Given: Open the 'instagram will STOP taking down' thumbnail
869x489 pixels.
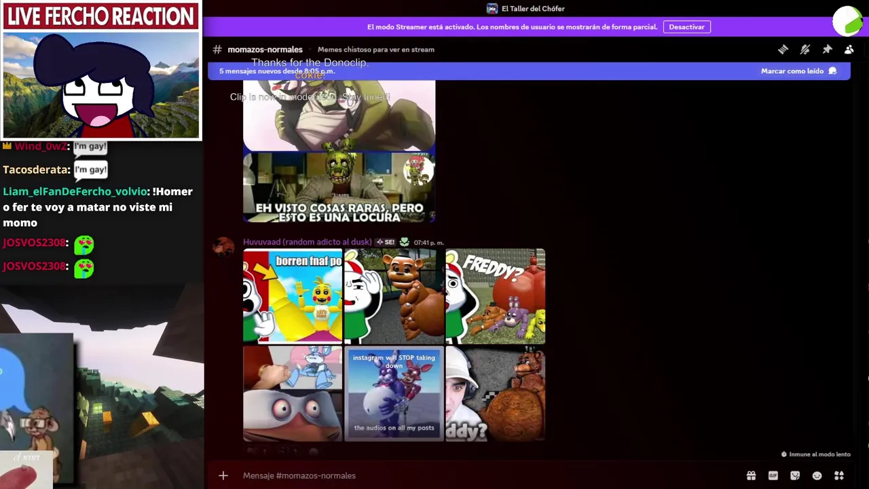Looking at the screenshot, I should pyautogui.click(x=394, y=394).
